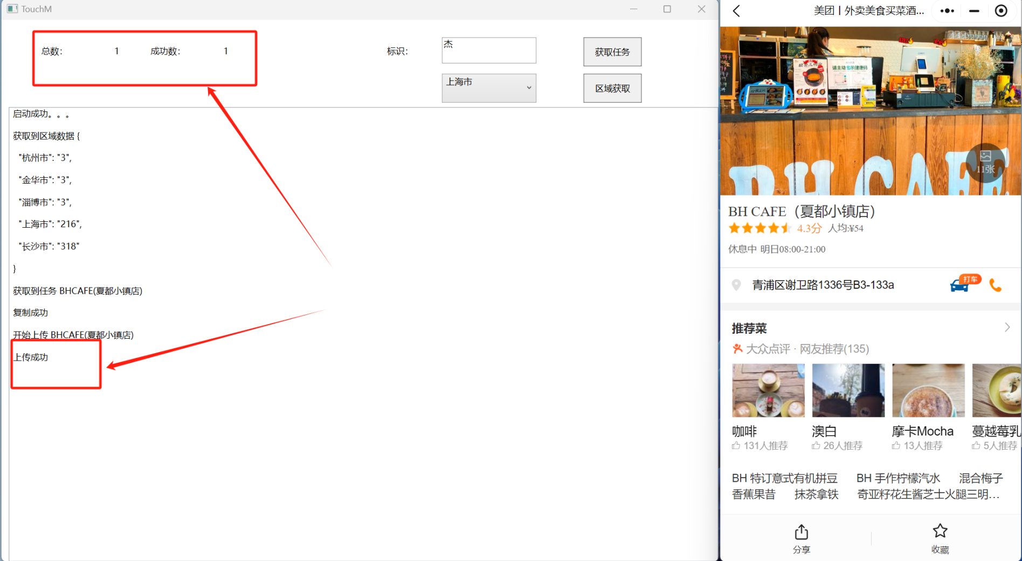Click the 获取任务 button
The width and height of the screenshot is (1022, 561).
coord(612,52)
